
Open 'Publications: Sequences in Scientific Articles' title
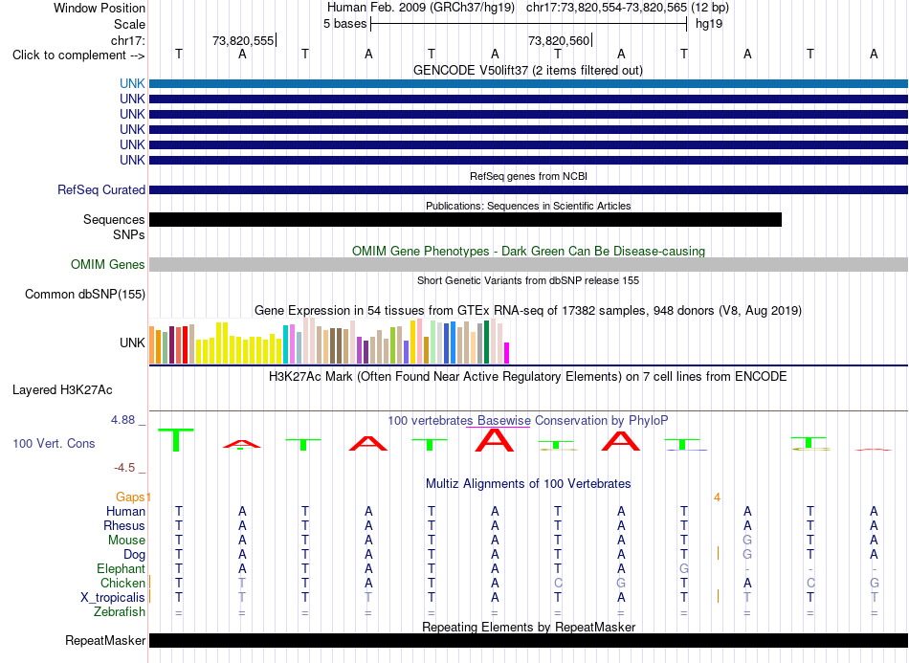point(528,206)
